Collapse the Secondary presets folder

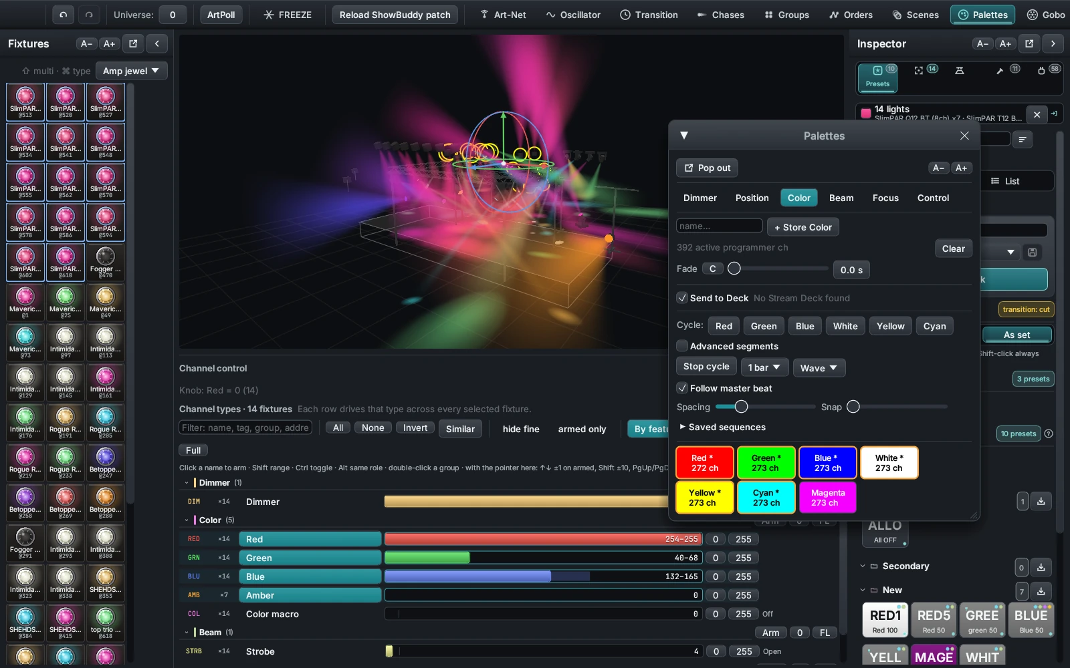(863, 566)
